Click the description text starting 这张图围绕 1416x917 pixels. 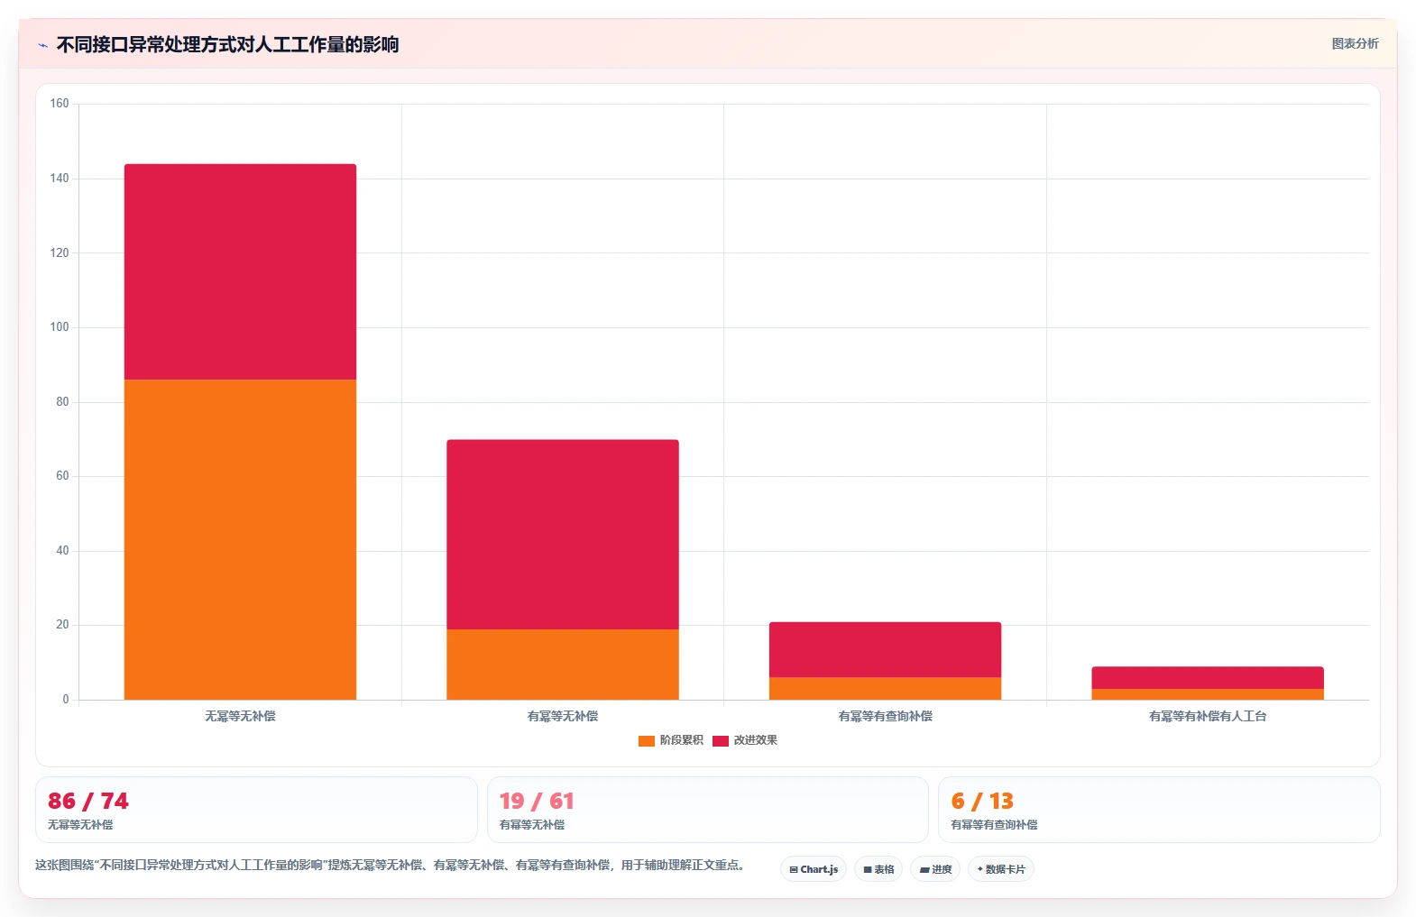tap(391, 865)
